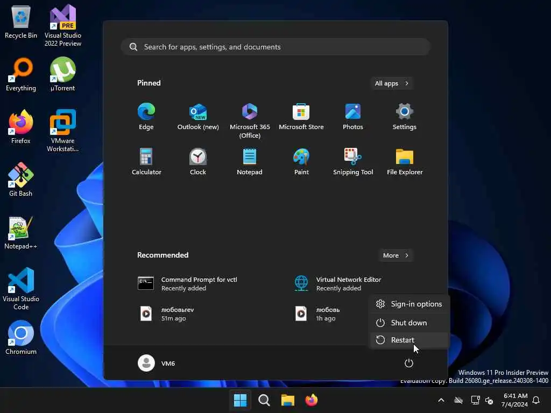Select Restart from power menu
551x413 pixels.
tap(409, 340)
